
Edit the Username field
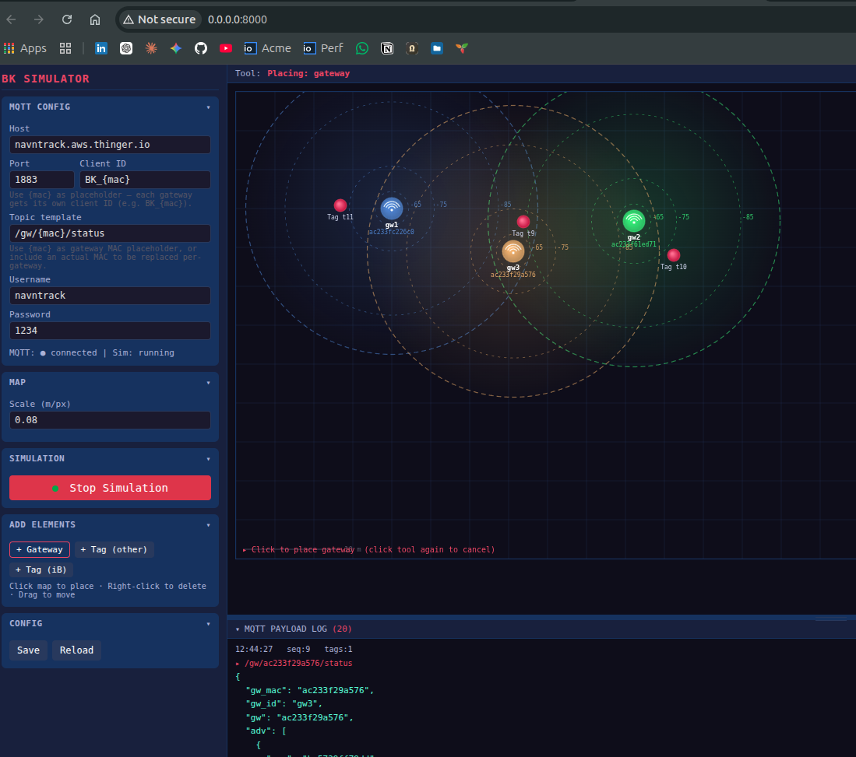[x=111, y=295]
